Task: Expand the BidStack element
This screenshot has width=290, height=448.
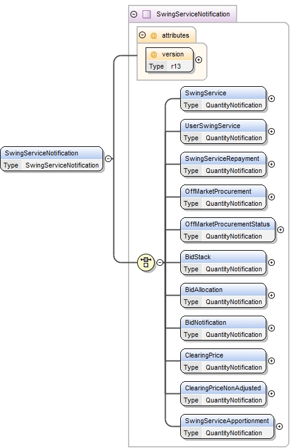Action: tap(271, 262)
